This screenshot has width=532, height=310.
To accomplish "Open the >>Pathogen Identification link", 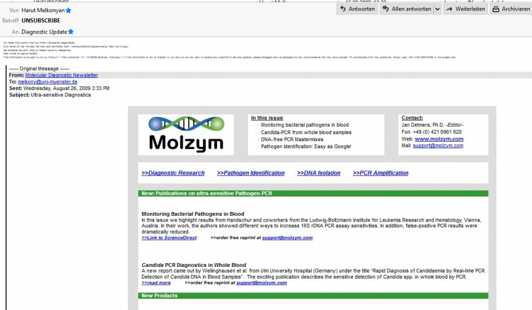I will pyautogui.click(x=251, y=173).
